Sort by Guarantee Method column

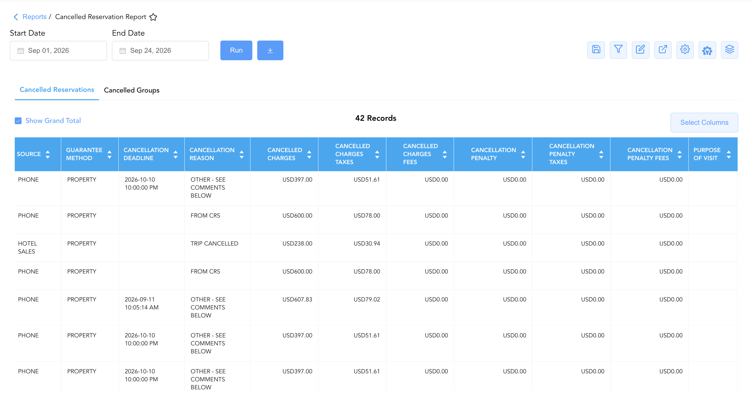tap(109, 154)
